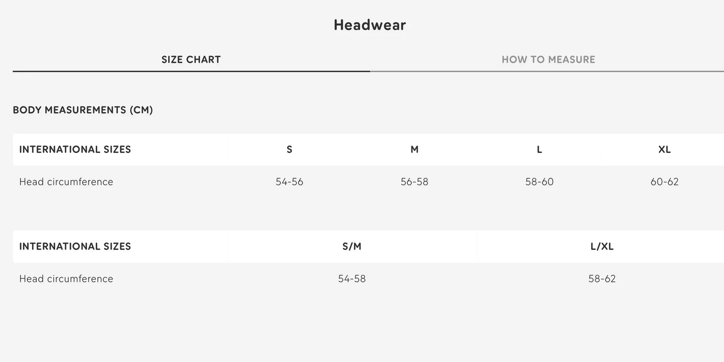
Task: Choose the XL size column header
Action: point(664,149)
